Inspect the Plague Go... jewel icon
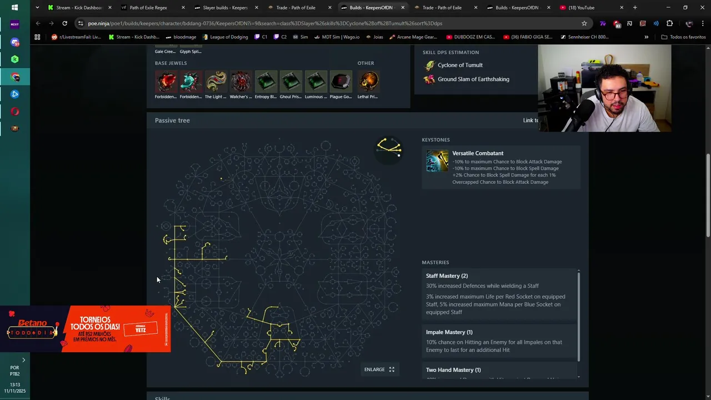The image size is (711, 400). pyautogui.click(x=341, y=82)
